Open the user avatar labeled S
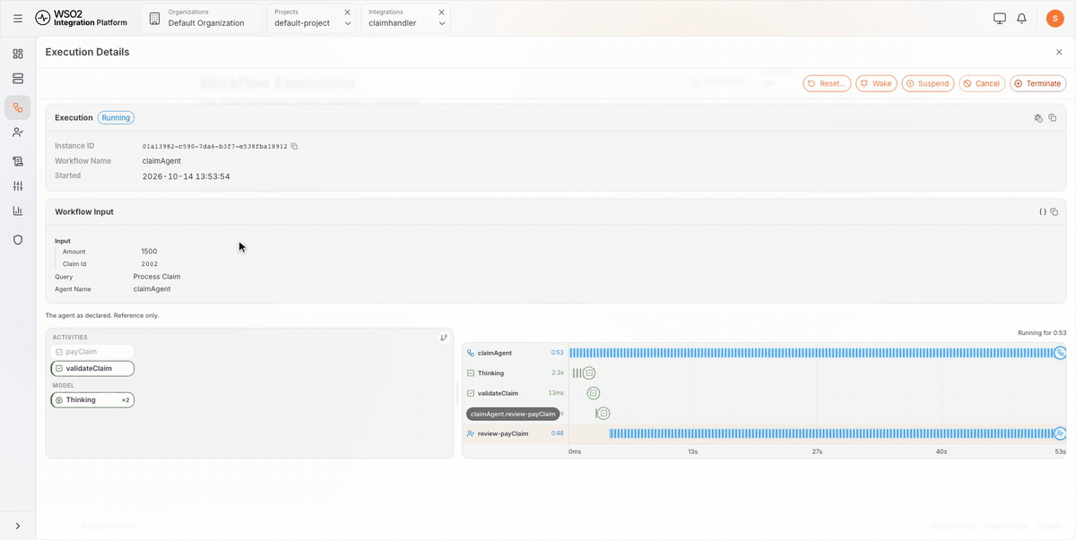The width and height of the screenshot is (1076, 540). coord(1055,18)
